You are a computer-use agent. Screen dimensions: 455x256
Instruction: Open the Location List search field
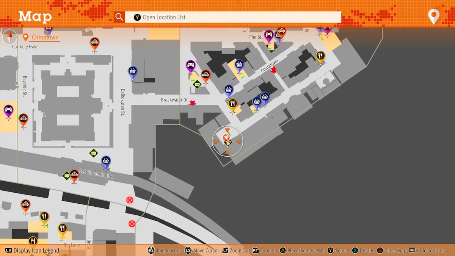[x=233, y=17]
